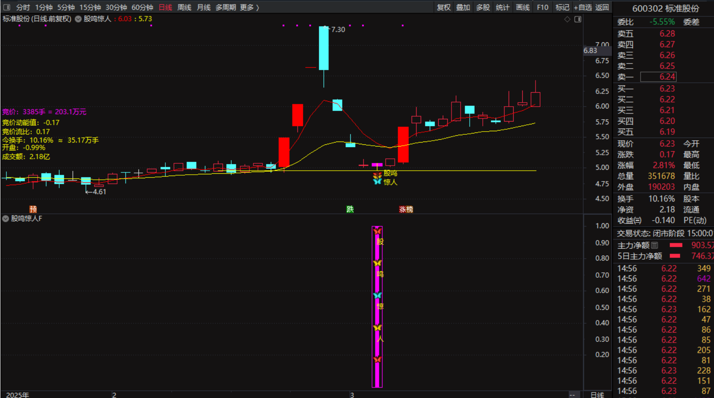Toggle the right info panel icon
Viewport: 714px width, 398px height.
coord(578,19)
